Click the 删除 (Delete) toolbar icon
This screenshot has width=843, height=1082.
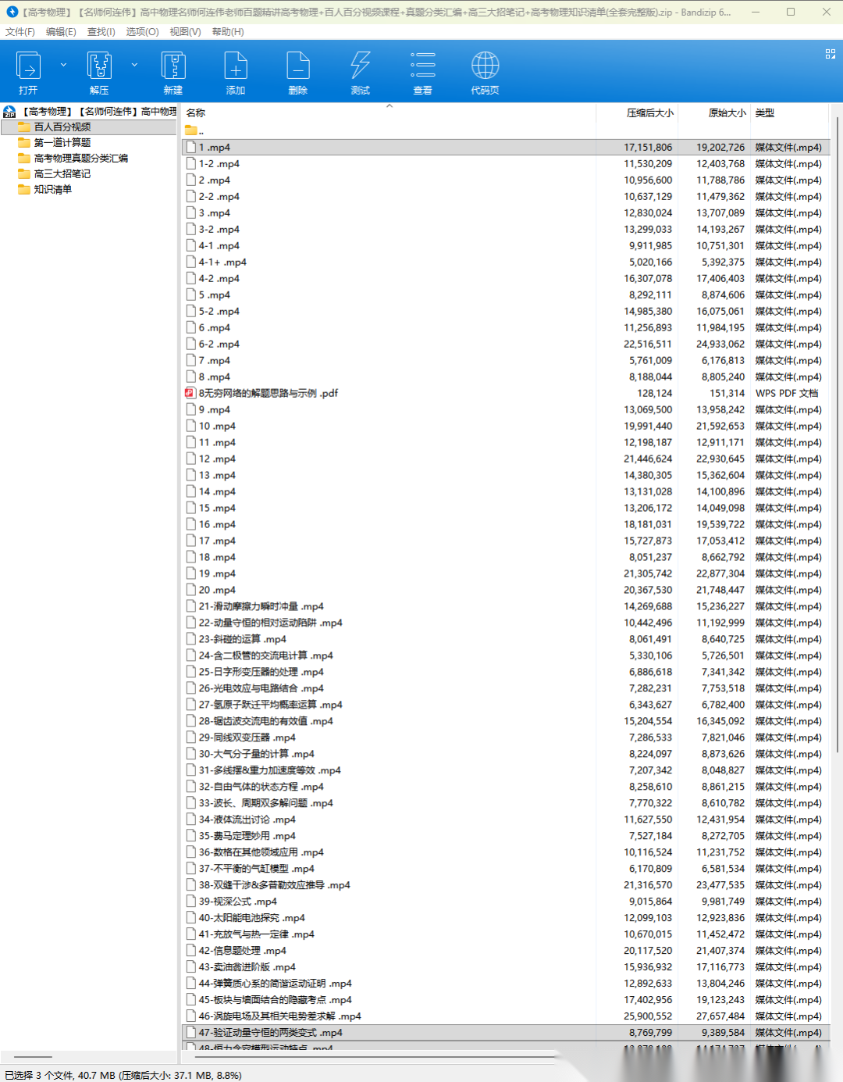[x=297, y=72]
